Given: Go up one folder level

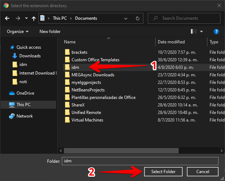Looking at the screenshot, I should (x=34, y=18).
